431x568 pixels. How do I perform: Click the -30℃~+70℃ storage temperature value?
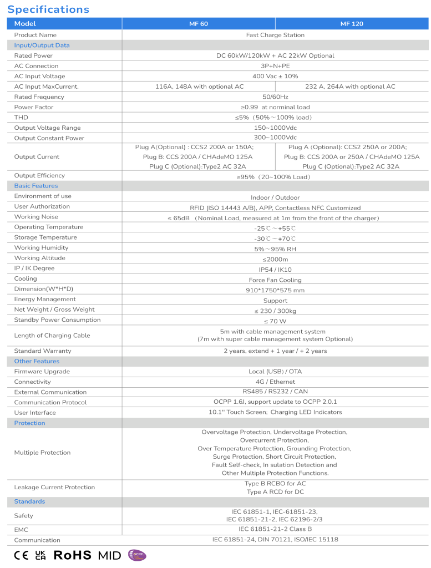tap(275, 239)
